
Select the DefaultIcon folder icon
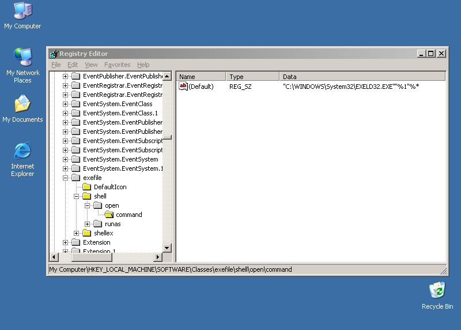pyautogui.click(x=87, y=187)
